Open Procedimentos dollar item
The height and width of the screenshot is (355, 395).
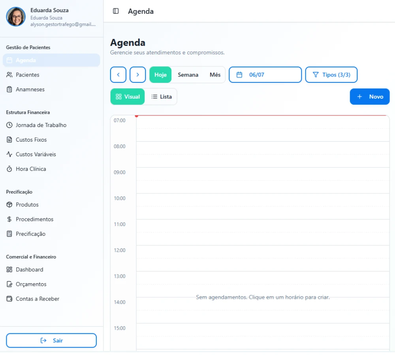[x=51, y=219]
